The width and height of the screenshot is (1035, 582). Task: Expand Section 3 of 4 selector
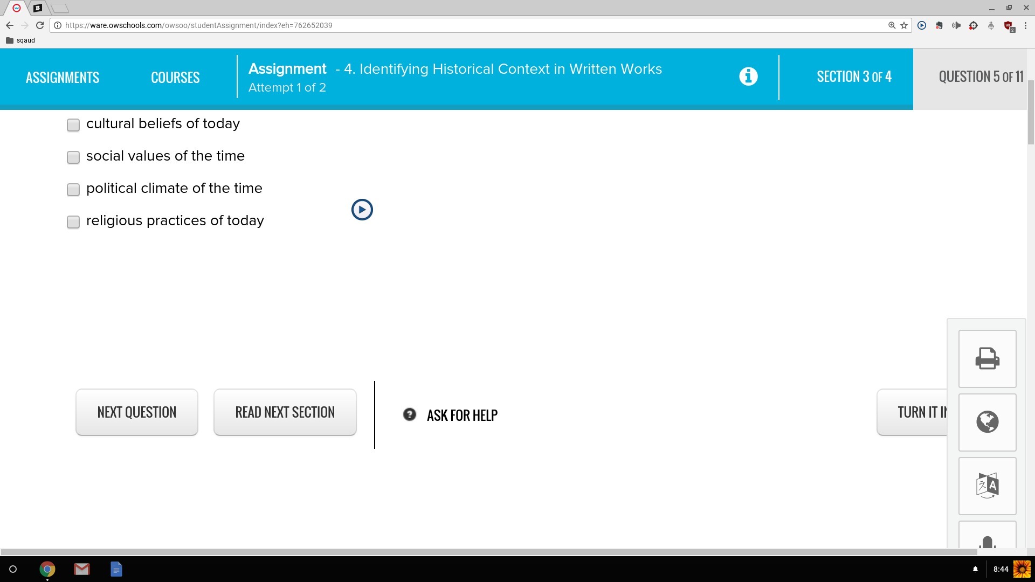(x=854, y=77)
